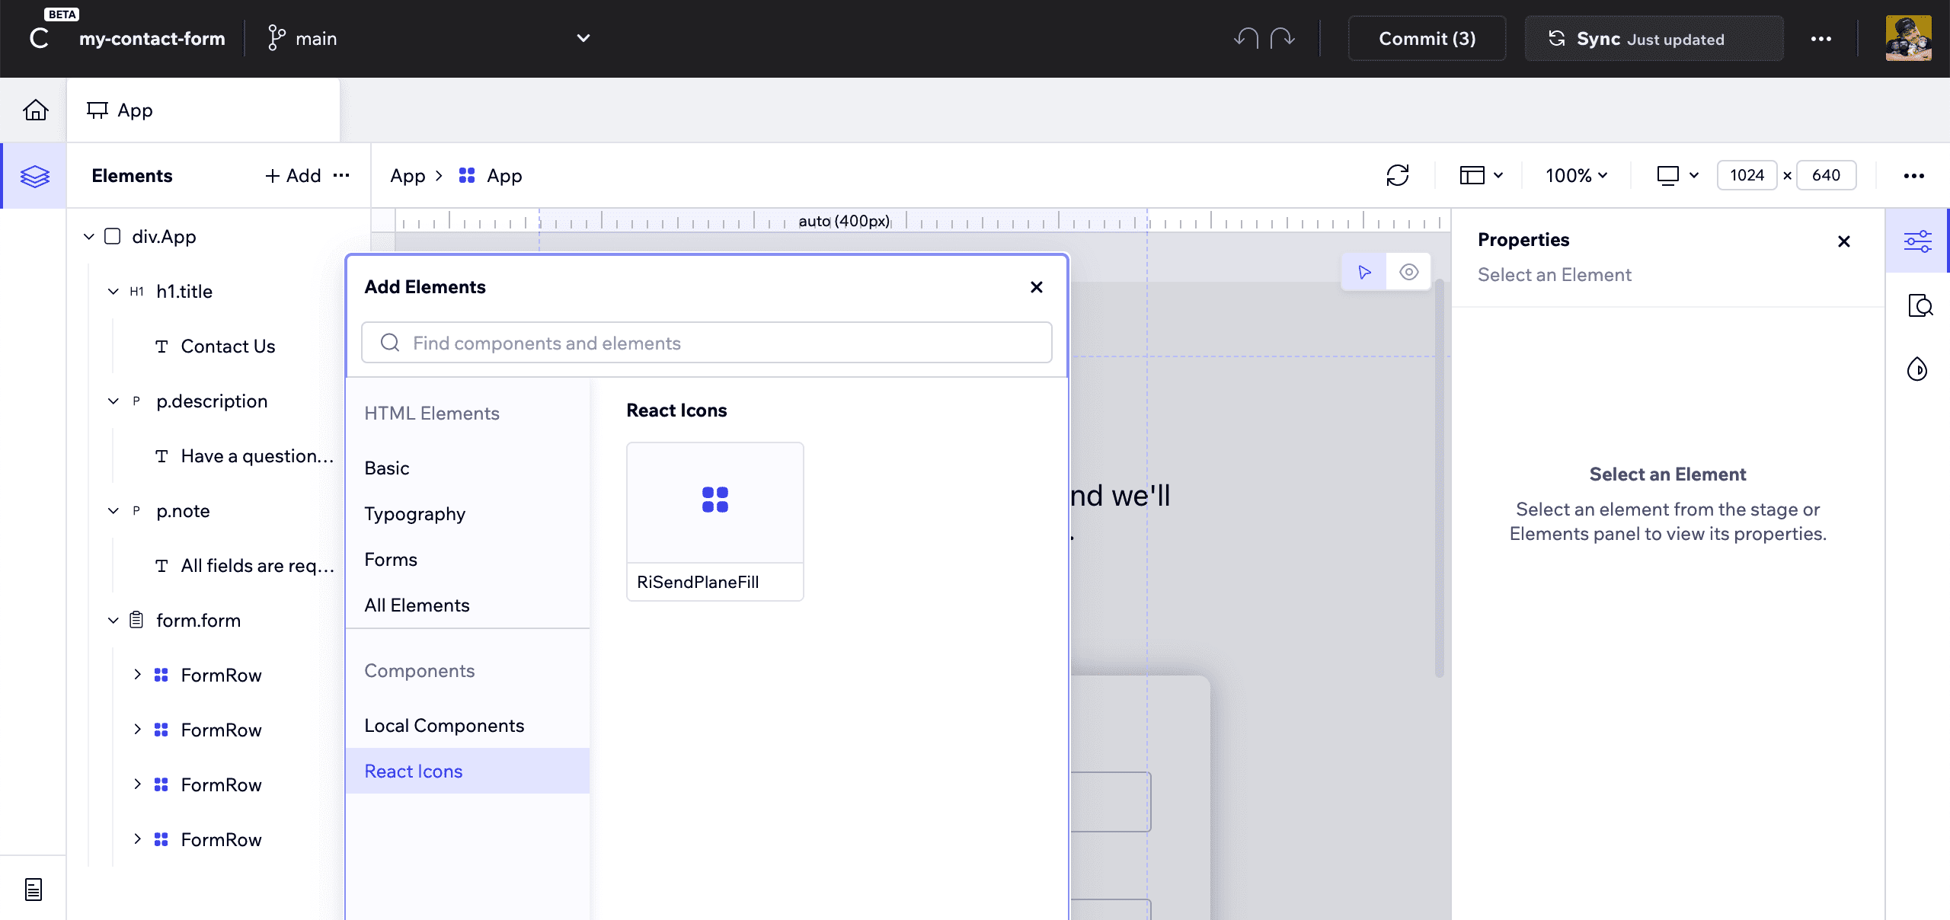Redo the last action
Screen dimensions: 1950x920
coord(1283,38)
